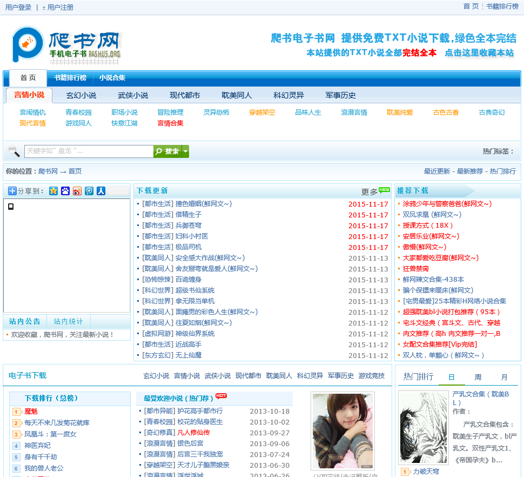Open the book 无上仙魔
Viewport: 524px width, 477px height.
coord(189,355)
